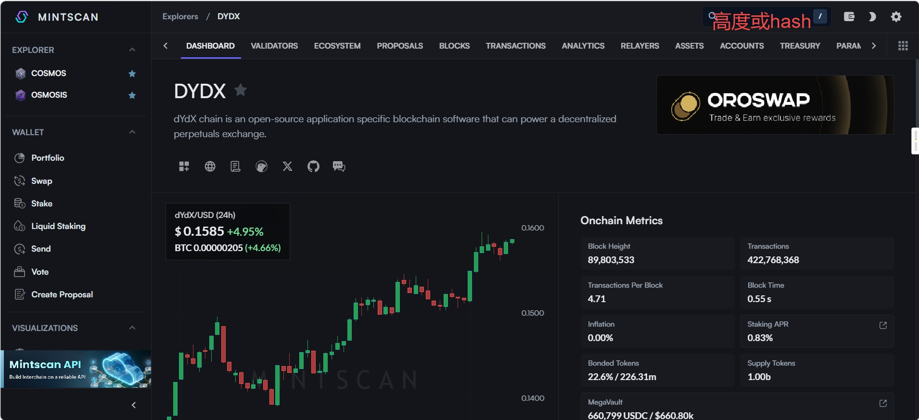
Task: Switch to the Validators tab
Action: [274, 46]
